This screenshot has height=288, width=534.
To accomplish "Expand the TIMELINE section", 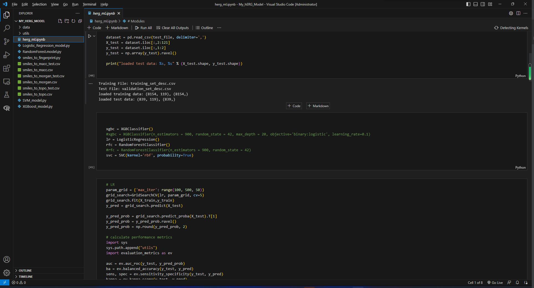I will pos(49,276).
